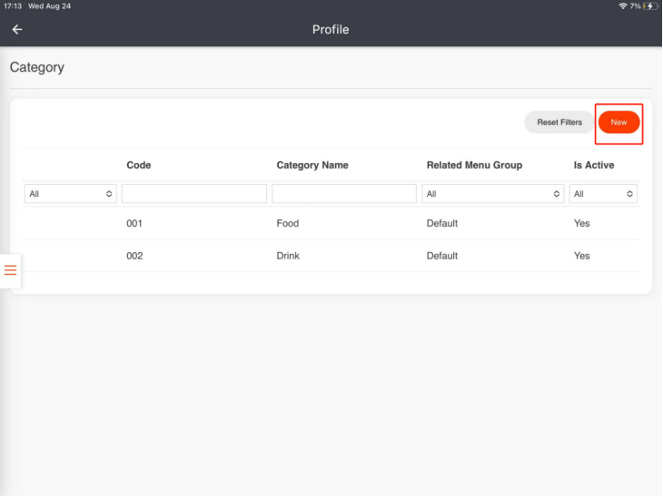Sort by Code column header
Image resolution: width=663 pixels, height=496 pixels.
coord(139,165)
